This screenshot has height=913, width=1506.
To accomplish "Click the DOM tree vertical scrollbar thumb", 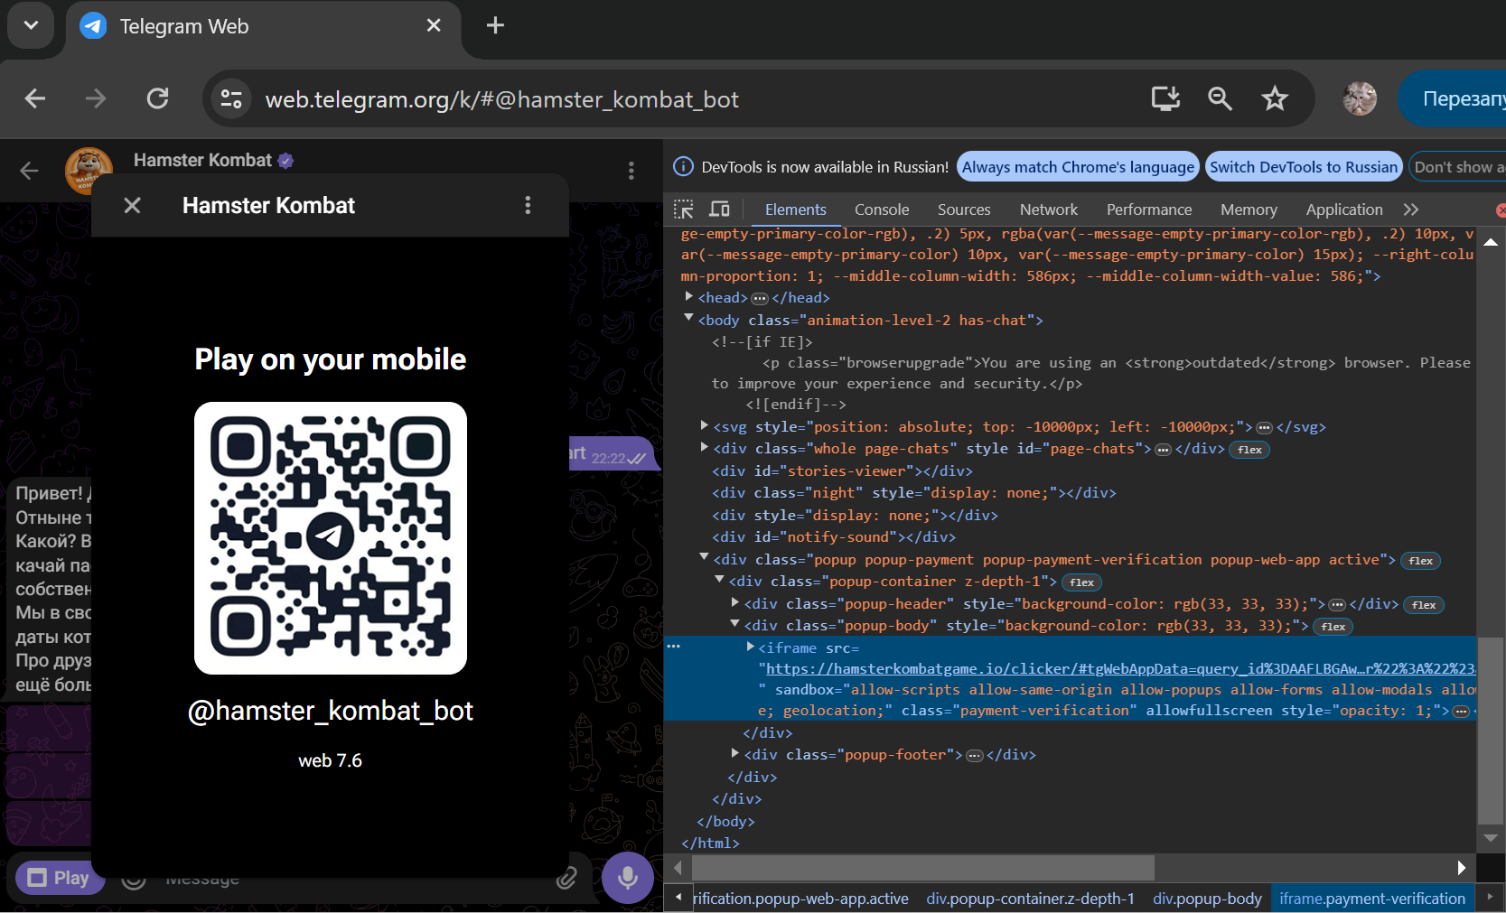I will pos(1491,731).
